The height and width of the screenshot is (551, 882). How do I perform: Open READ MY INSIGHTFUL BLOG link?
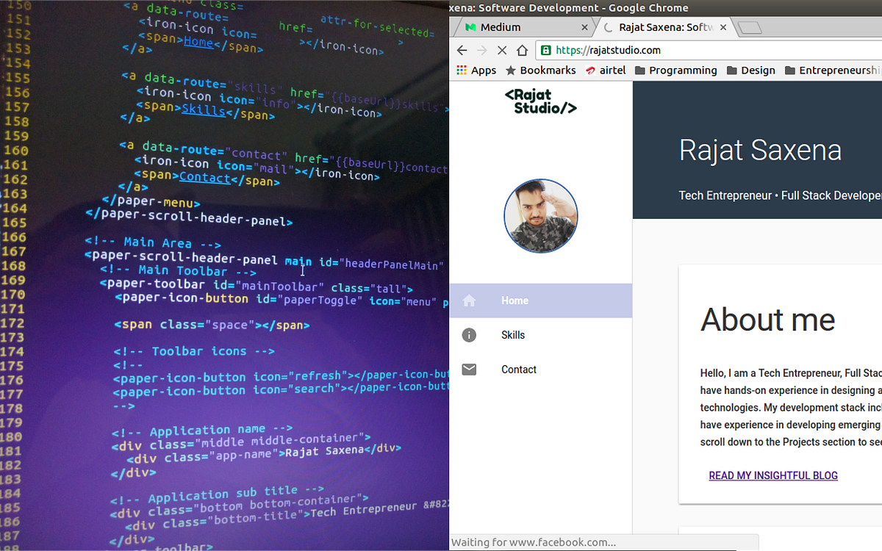point(772,475)
